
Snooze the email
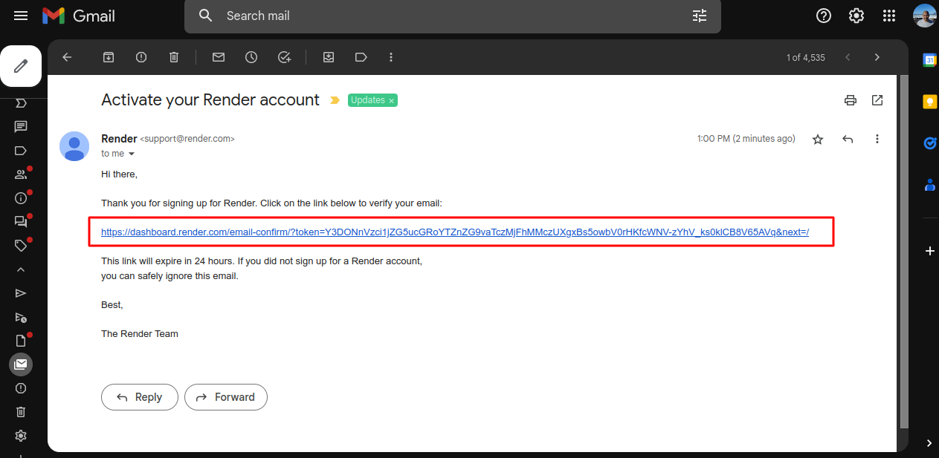coord(251,57)
